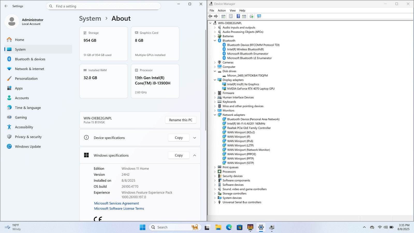Expand the Device specifications section chevron
The height and width of the screenshot is (233, 414).
coord(195,138)
